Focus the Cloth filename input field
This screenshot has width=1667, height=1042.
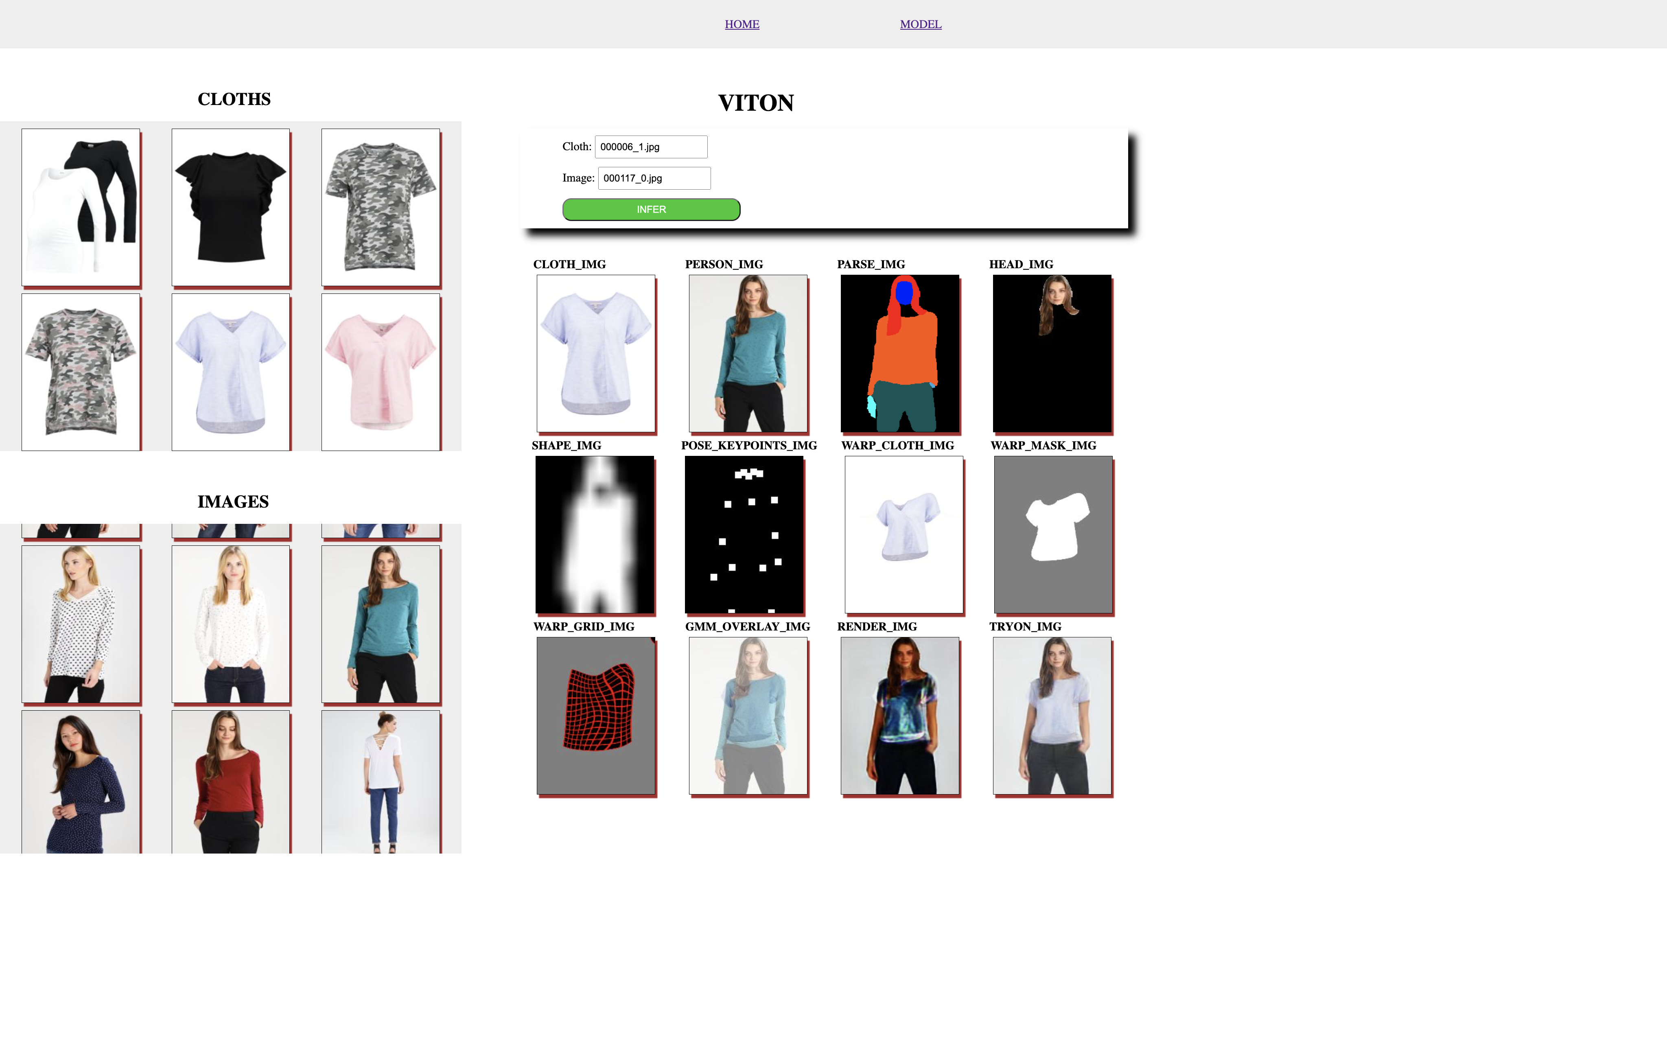pos(651,147)
